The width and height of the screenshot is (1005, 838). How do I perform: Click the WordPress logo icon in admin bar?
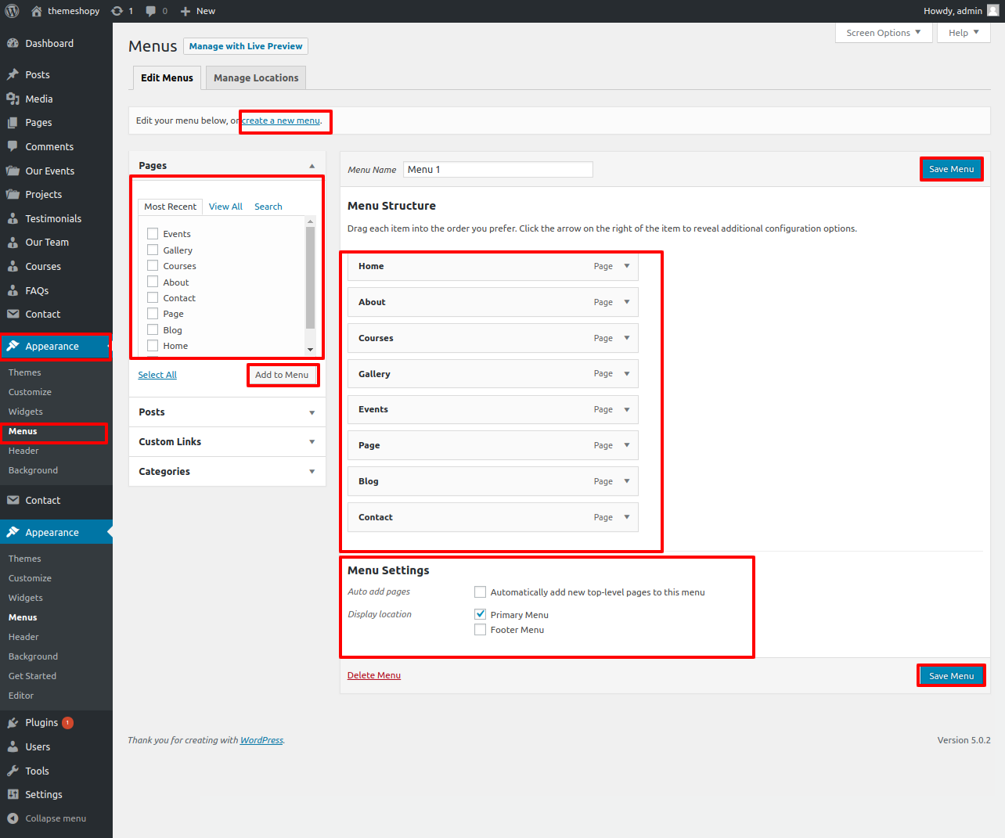click(x=12, y=11)
